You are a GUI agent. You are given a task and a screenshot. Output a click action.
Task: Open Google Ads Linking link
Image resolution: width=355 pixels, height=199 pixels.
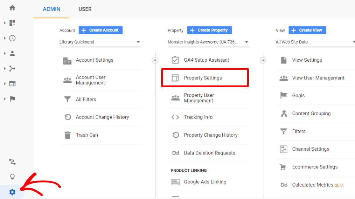(205, 182)
